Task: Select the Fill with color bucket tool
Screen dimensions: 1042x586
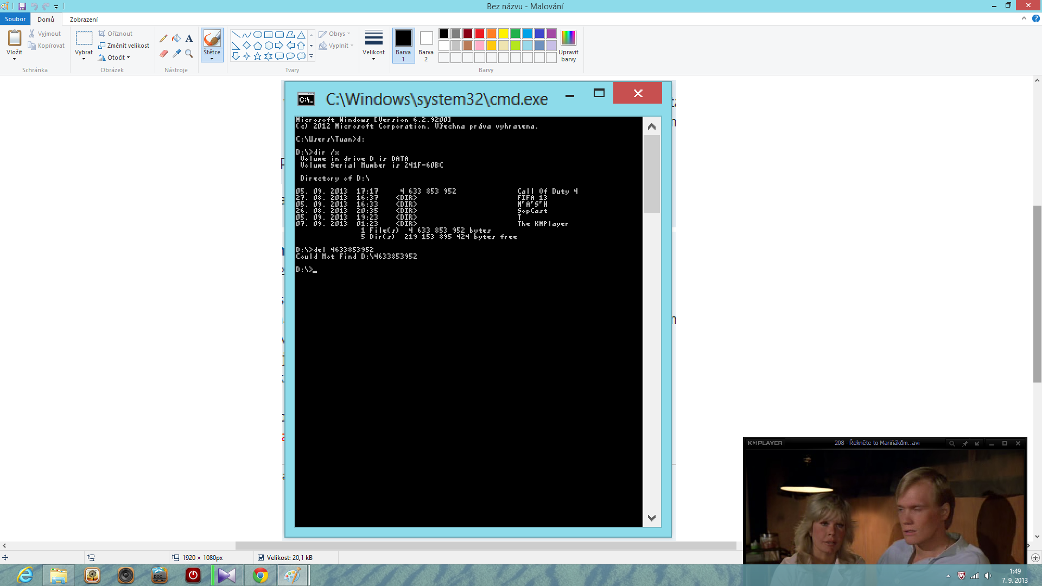Action: (x=176, y=39)
